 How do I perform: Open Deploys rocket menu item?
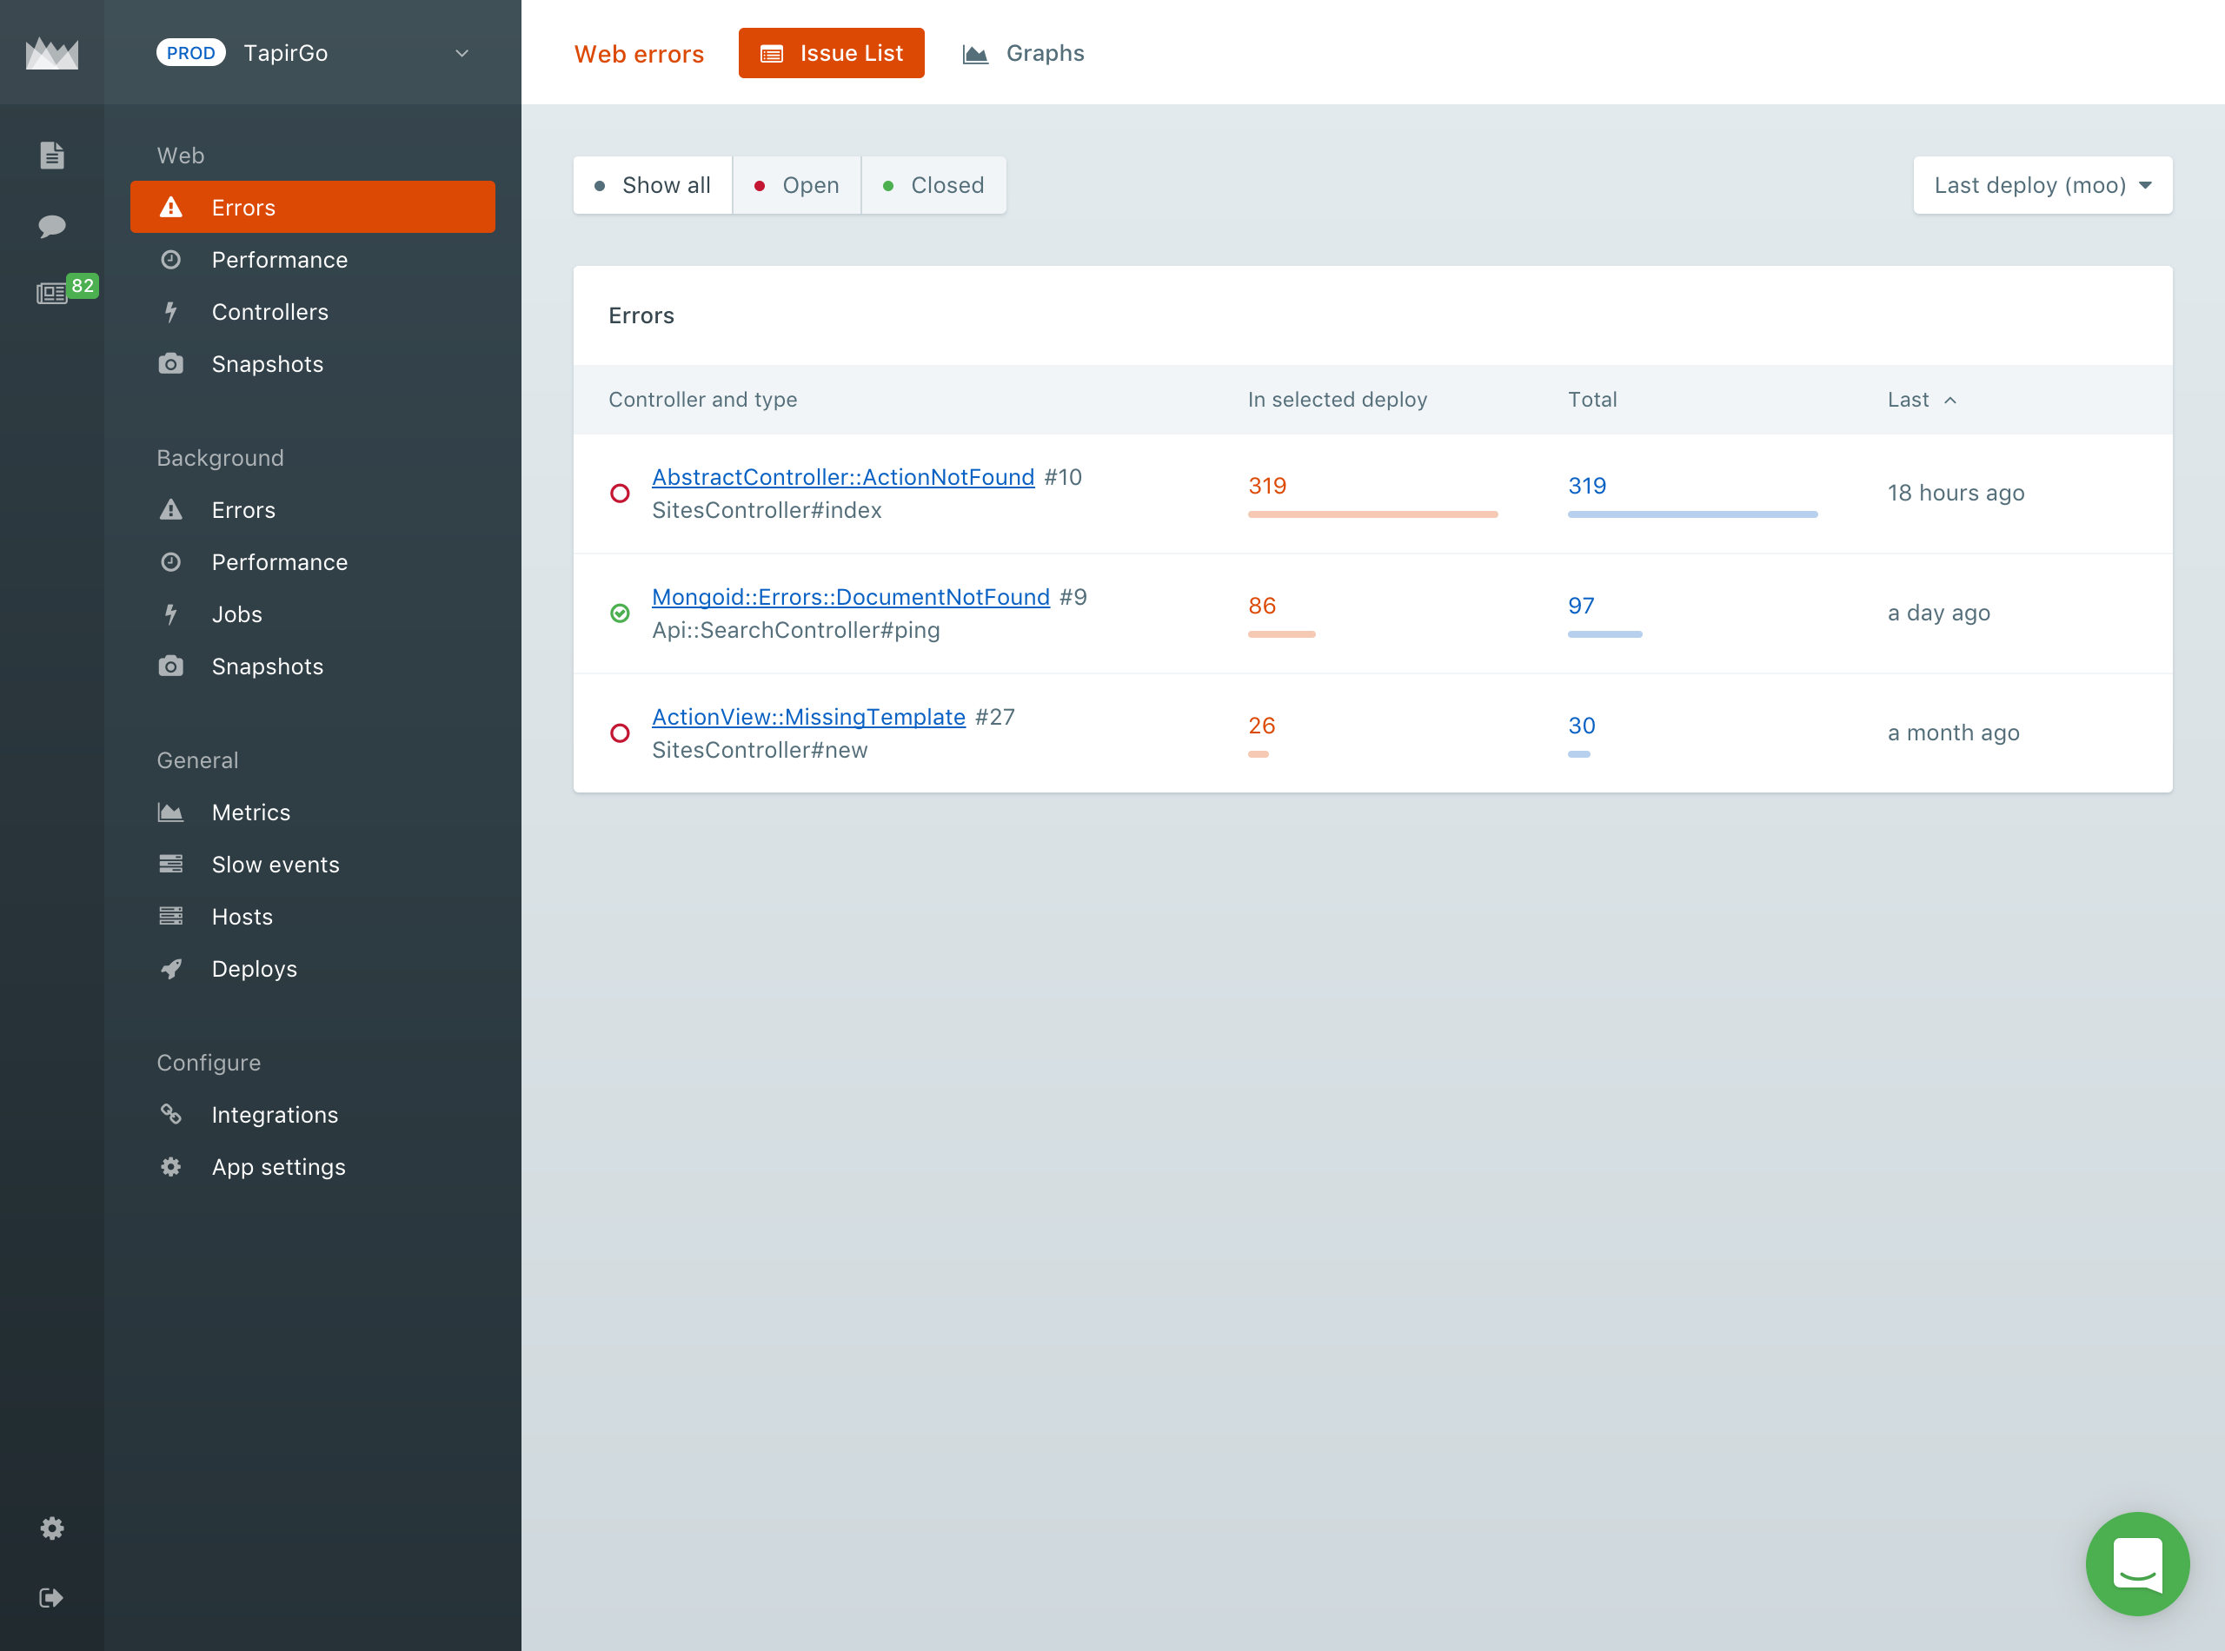point(254,968)
